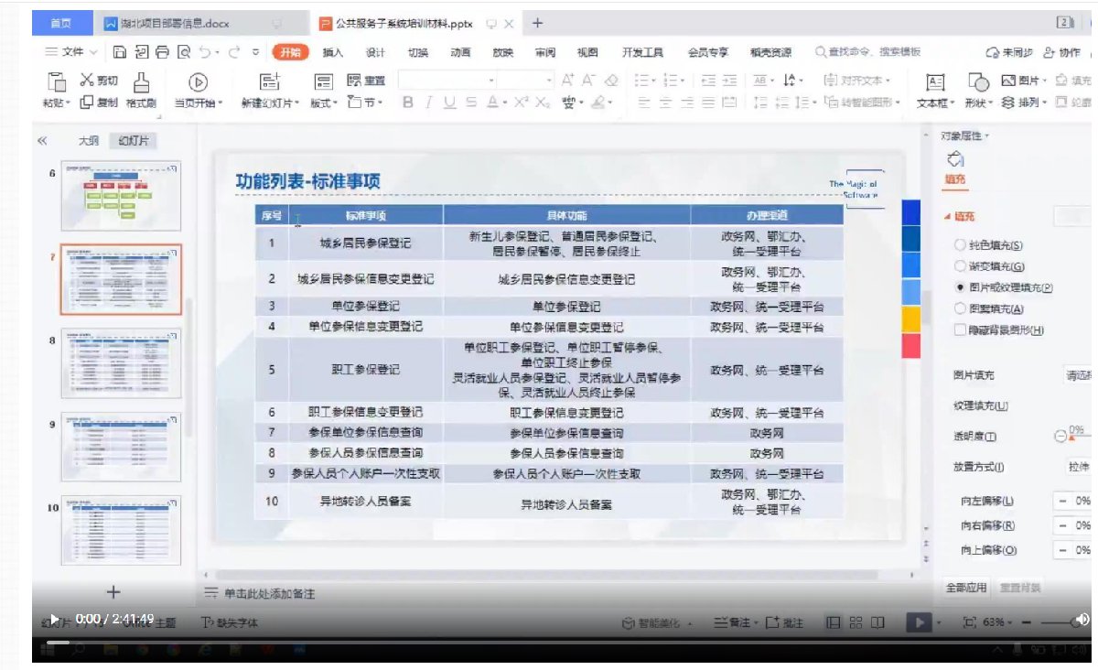Screen dimensions: 1098x670
Task: Click the Cut scissors icon
Action: pyautogui.click(x=88, y=80)
